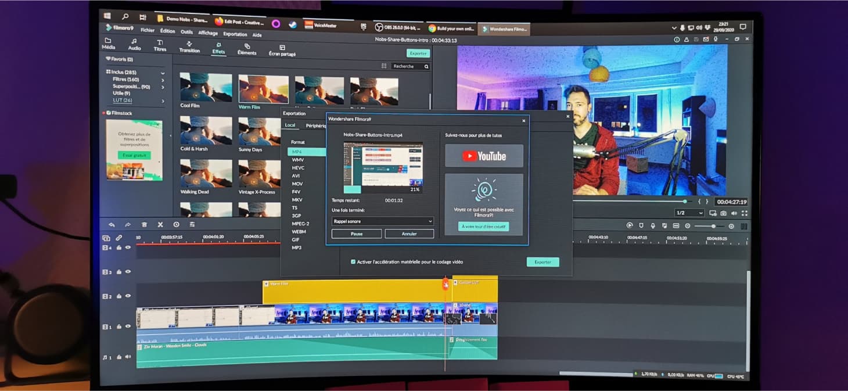Click the Essai gratuit button

(134, 156)
